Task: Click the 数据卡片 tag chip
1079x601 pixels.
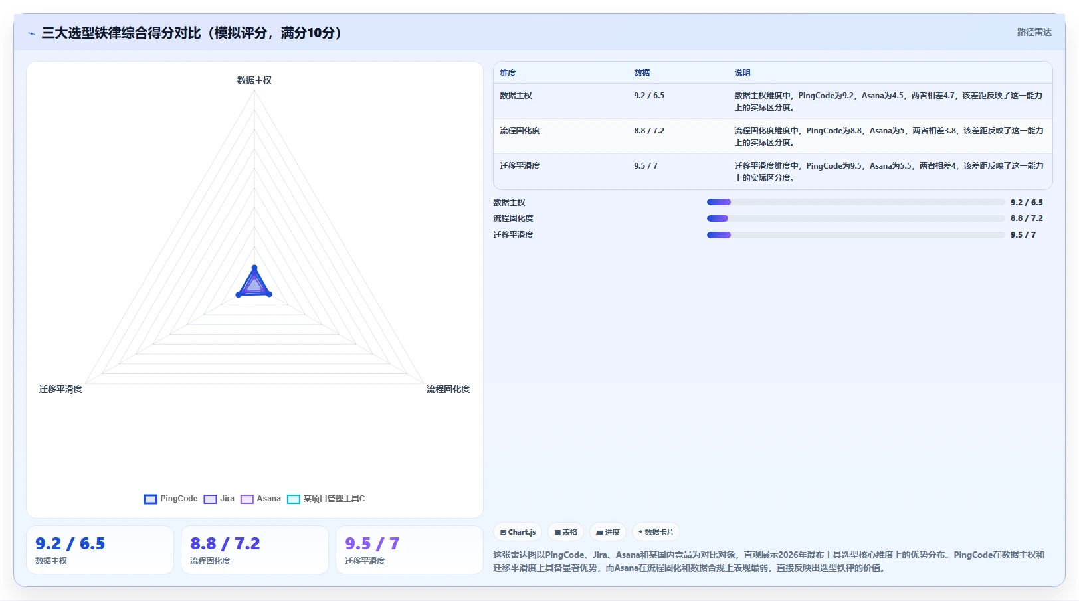Action: 656,532
